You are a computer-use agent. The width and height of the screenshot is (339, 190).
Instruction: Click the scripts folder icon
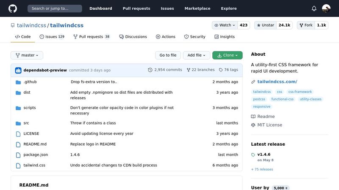(x=18, y=108)
